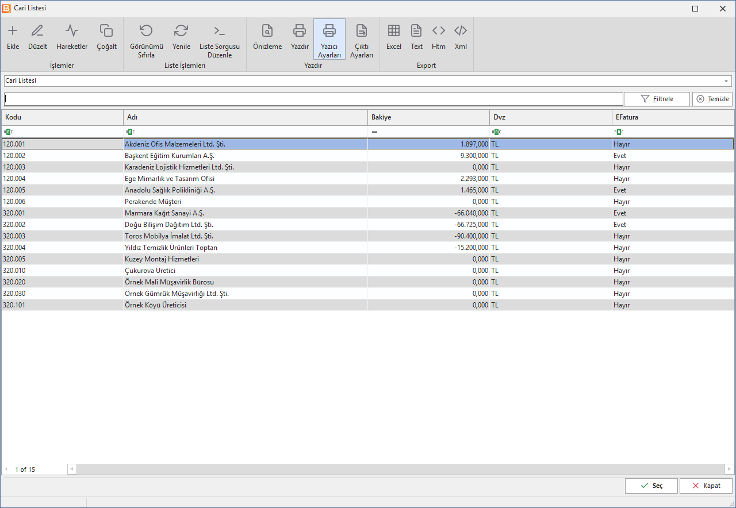Open filter operator for Adı column

coord(130,132)
